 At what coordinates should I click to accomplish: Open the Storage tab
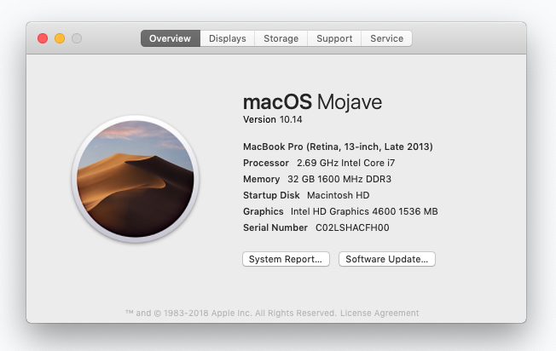pos(281,38)
